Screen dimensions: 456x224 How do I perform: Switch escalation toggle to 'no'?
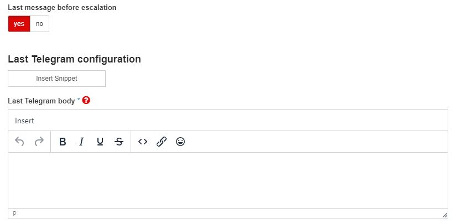pos(39,24)
